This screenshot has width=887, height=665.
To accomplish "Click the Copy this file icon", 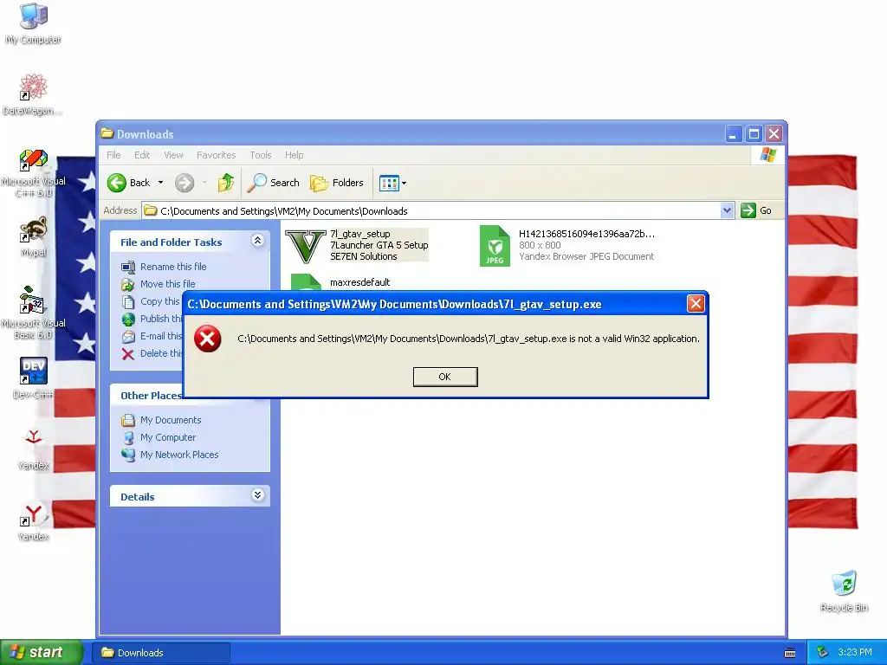I will (128, 301).
